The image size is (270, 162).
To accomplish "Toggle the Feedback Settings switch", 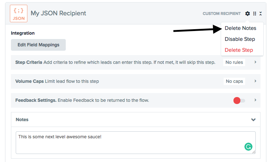I will point(239,100).
